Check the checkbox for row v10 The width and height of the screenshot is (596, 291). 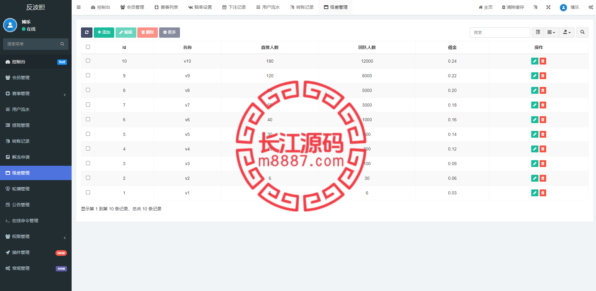point(88,61)
